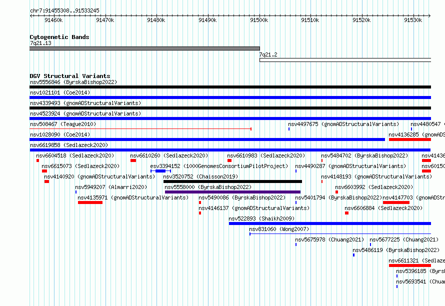
Task: Click the red nsv6610260 variant marker
Action: coord(133,160)
